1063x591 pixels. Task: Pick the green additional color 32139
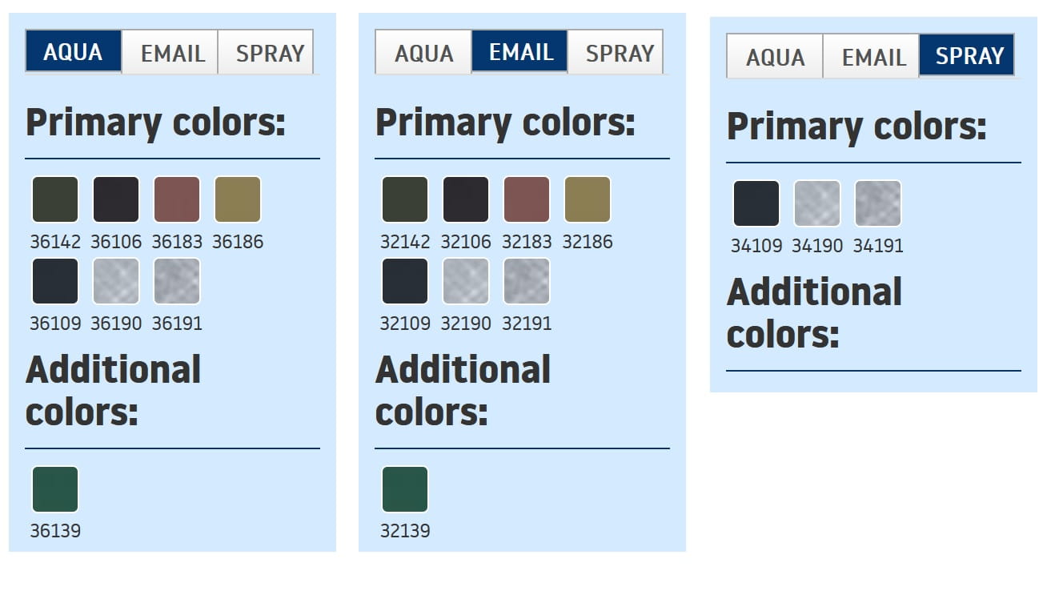(405, 489)
